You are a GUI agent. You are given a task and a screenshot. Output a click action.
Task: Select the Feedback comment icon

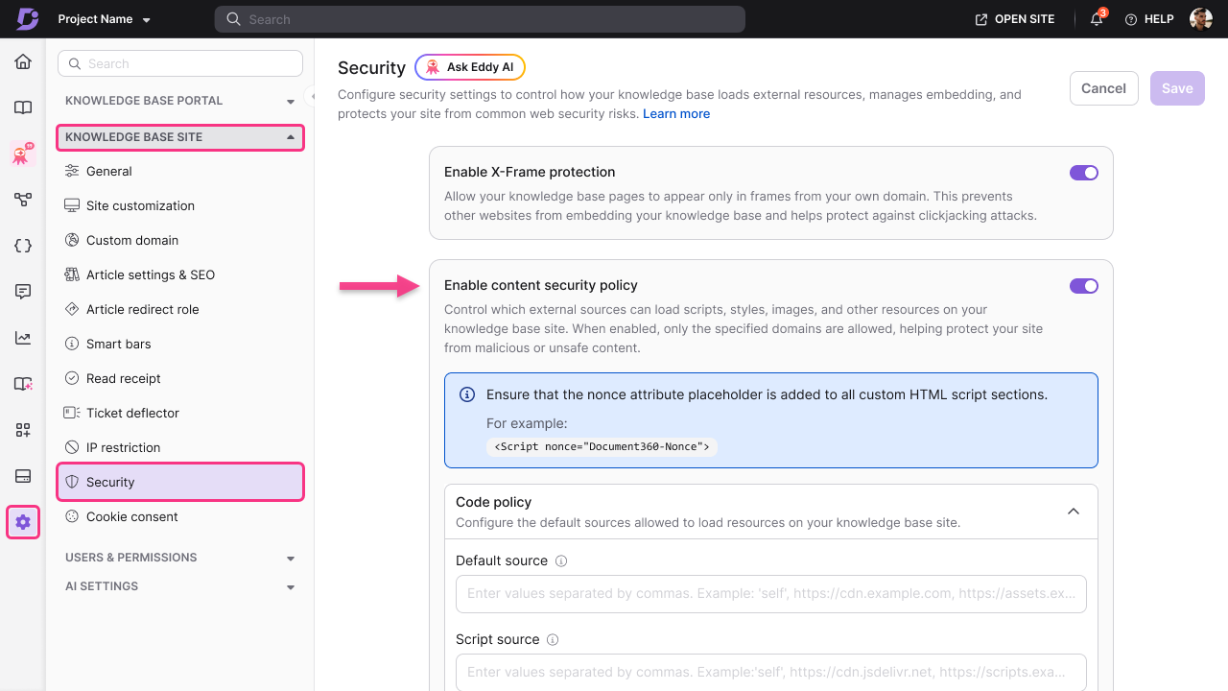pos(23,292)
